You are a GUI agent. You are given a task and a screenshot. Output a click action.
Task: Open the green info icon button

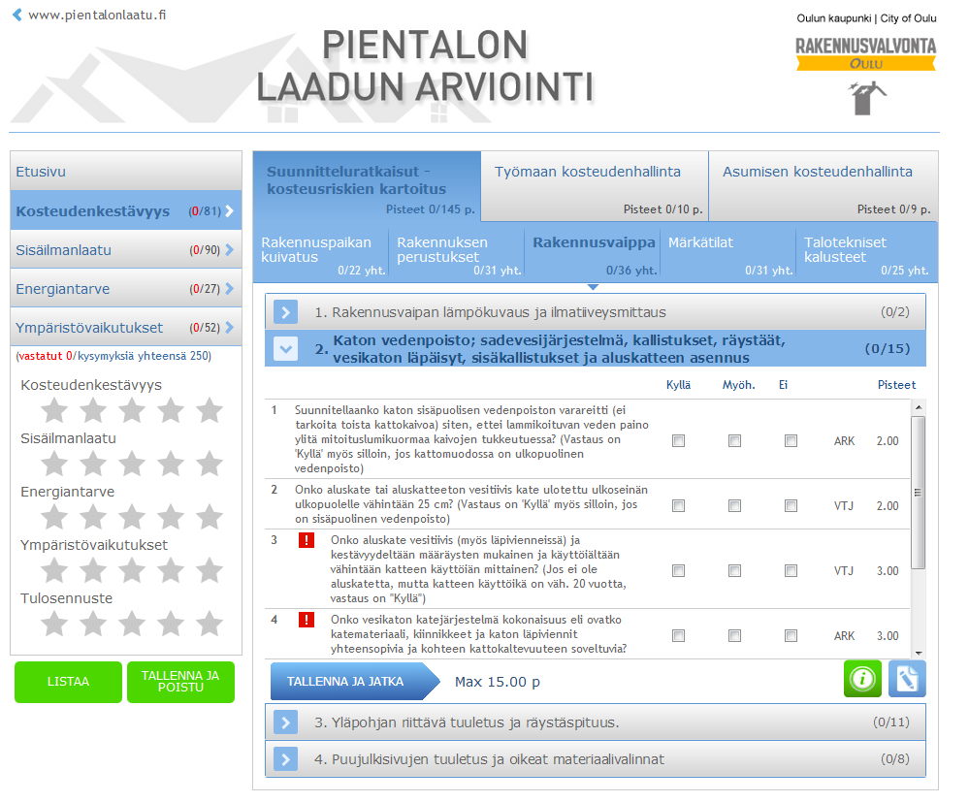862,679
